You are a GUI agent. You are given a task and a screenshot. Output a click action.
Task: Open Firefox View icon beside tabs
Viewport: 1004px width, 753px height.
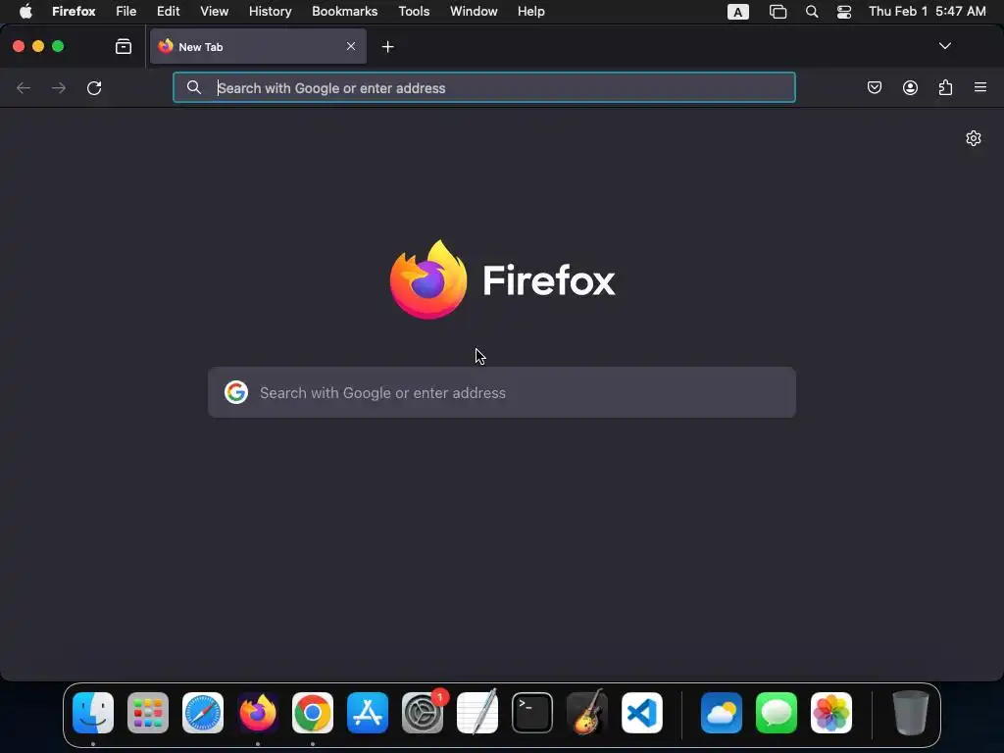[x=124, y=46]
